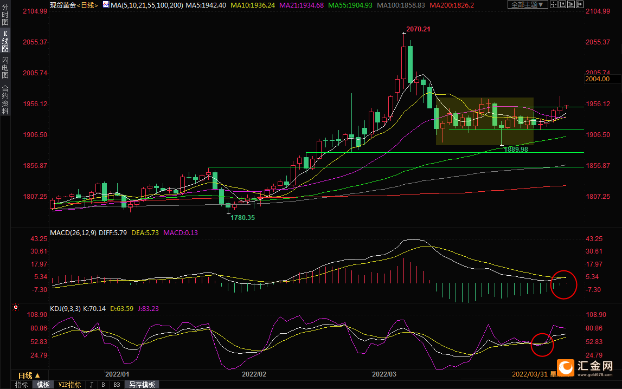Select the 指标 tab at the bottom
The width and height of the screenshot is (622, 389).
tap(22, 385)
